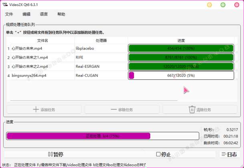
Task: Click the 667/12020 (5%) progress bar
Action: point(181,75)
